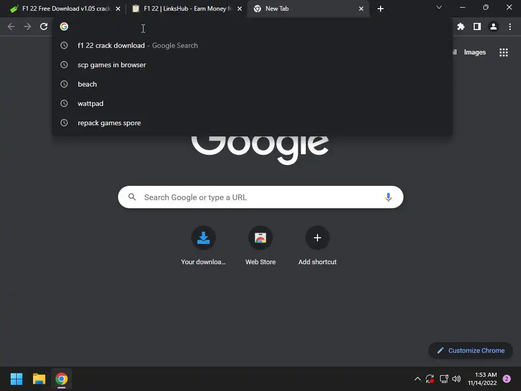Toggle the side panel icon
This screenshot has width=521, height=391.
(477, 26)
